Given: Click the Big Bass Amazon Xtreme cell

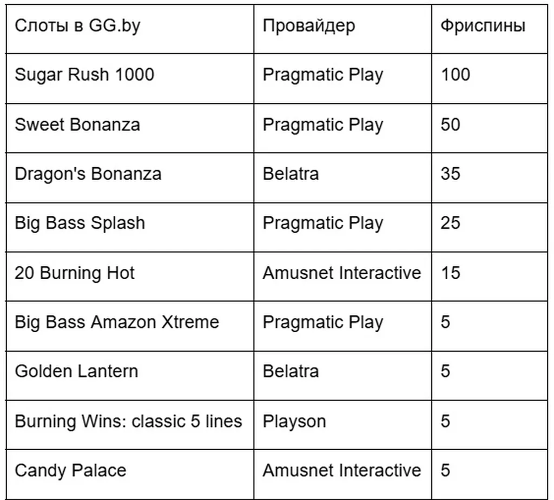Looking at the screenshot, I should click(x=117, y=322).
